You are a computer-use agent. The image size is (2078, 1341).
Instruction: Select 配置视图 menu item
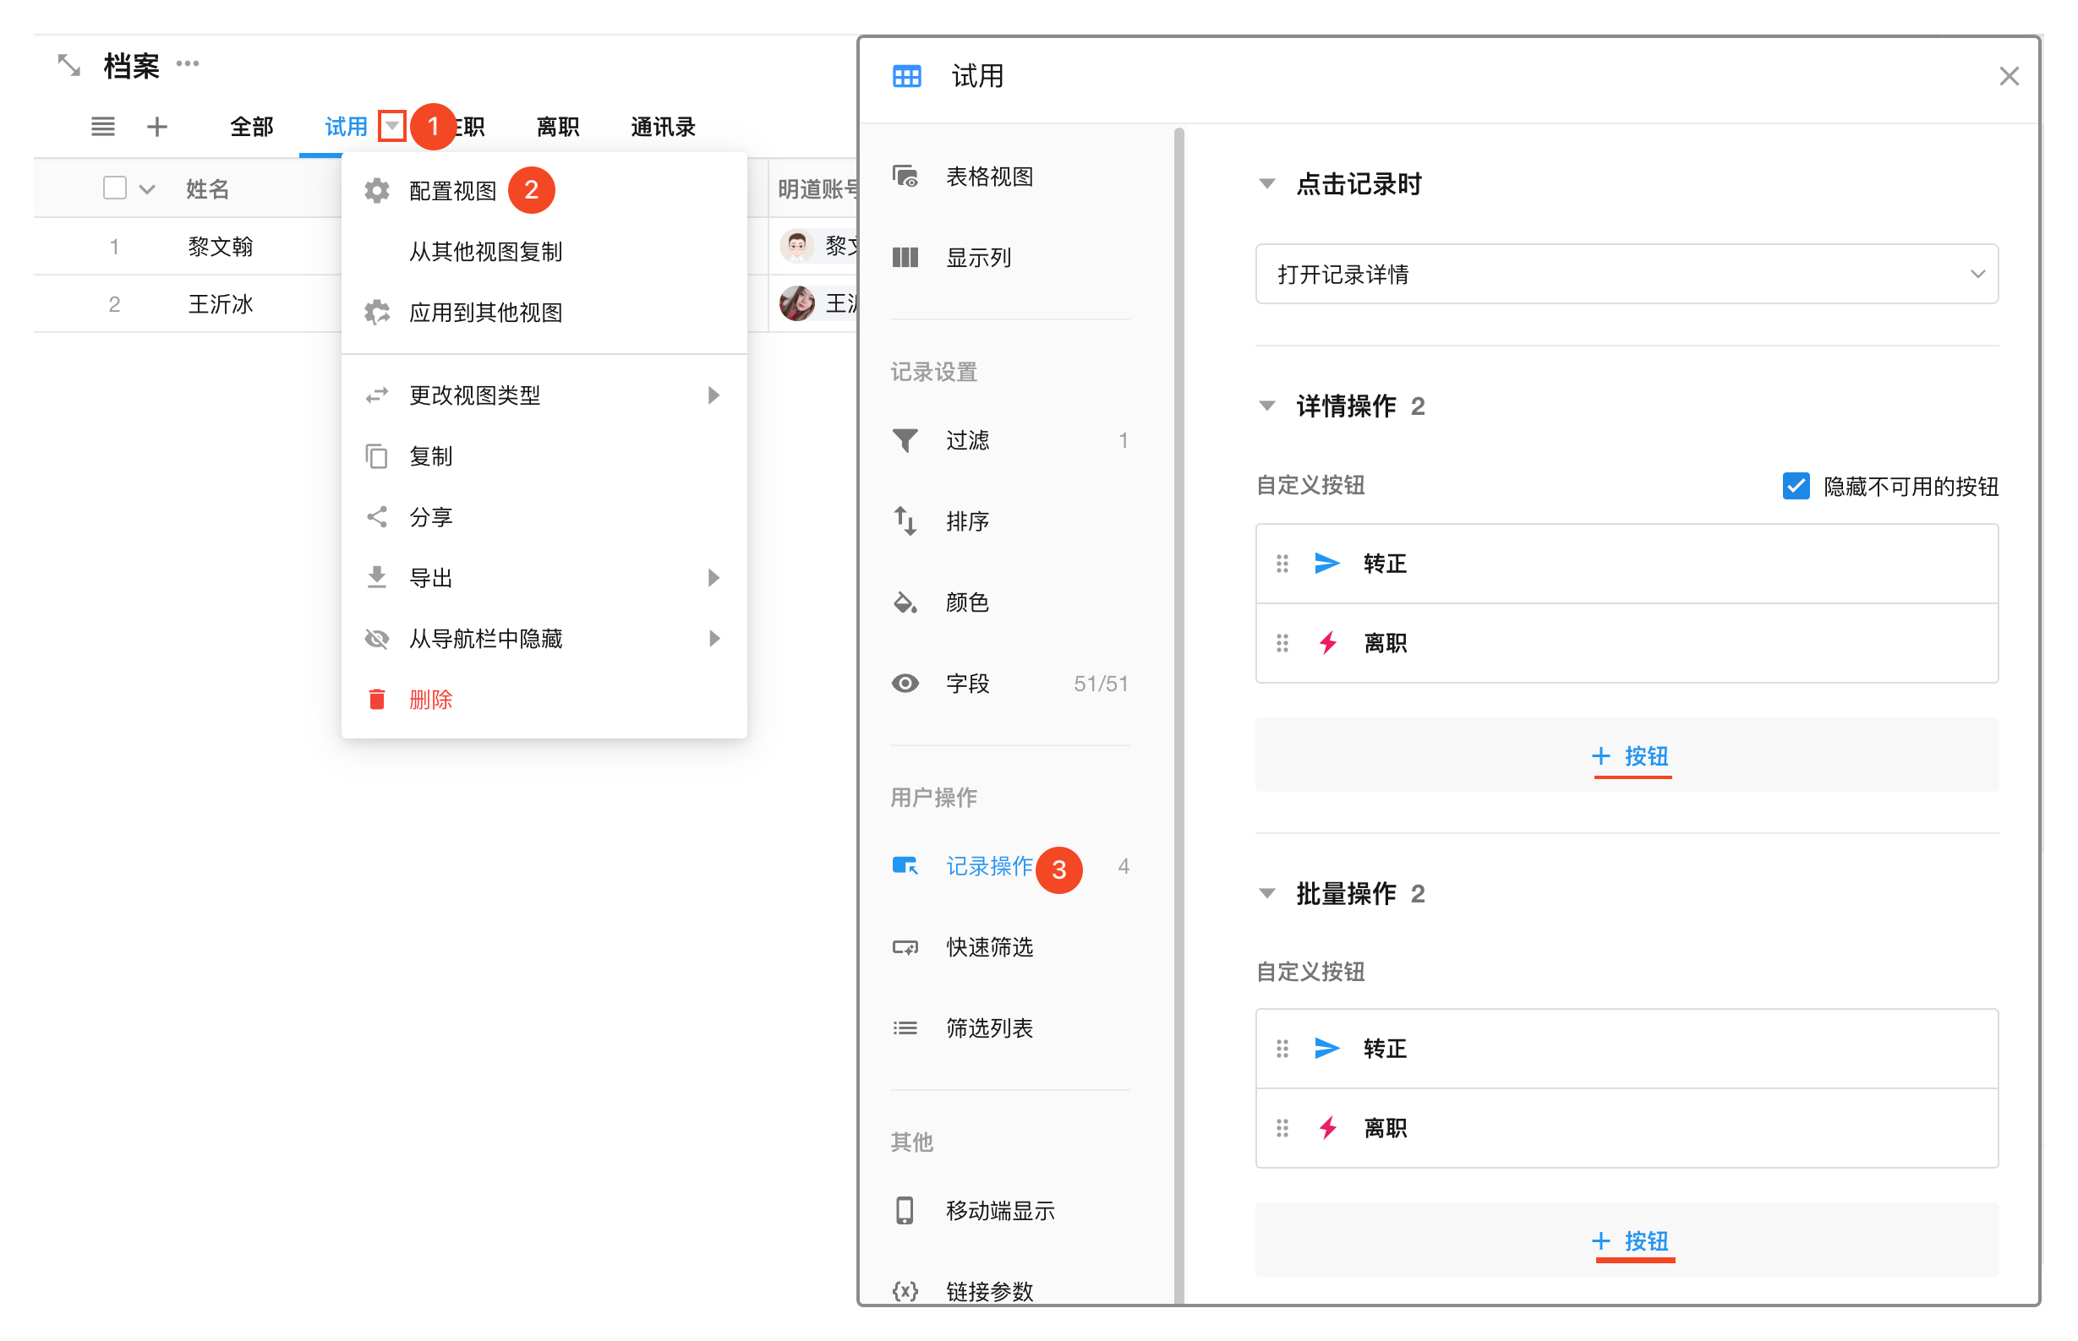(x=452, y=191)
